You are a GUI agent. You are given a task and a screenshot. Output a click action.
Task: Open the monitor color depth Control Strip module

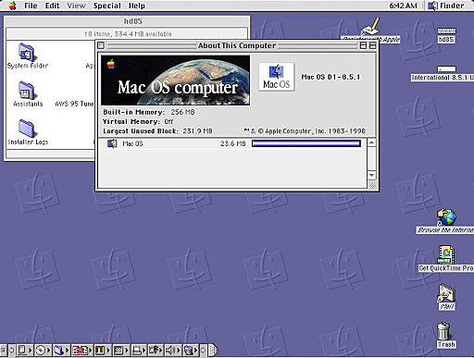(103, 350)
